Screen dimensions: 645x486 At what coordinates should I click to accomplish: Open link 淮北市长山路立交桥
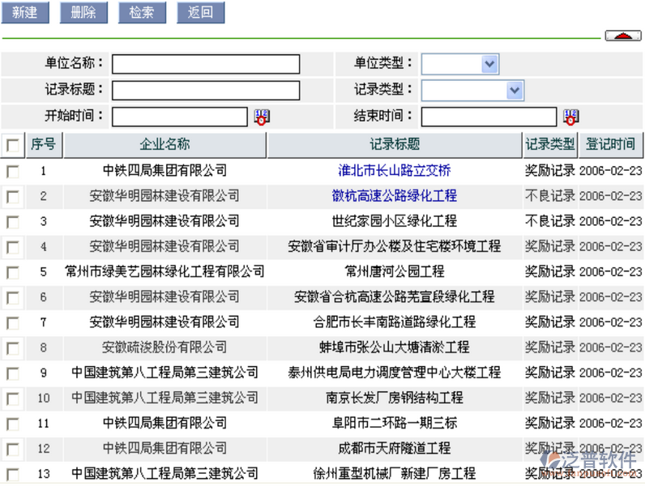click(395, 171)
